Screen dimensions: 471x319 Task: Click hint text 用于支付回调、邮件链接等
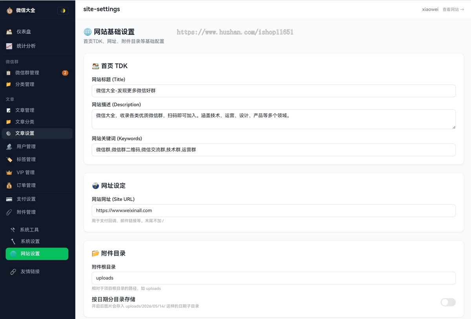tap(128, 221)
